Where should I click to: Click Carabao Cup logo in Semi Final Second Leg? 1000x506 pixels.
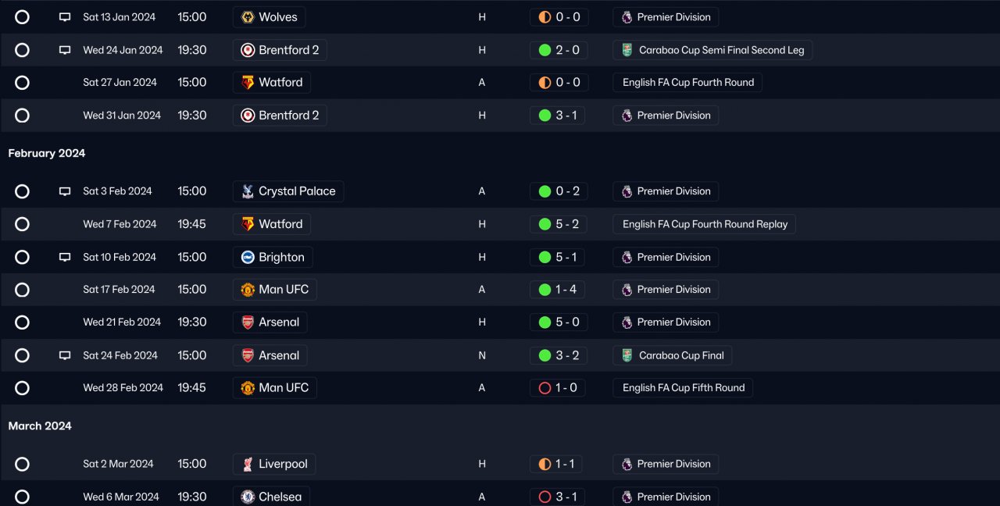627,50
